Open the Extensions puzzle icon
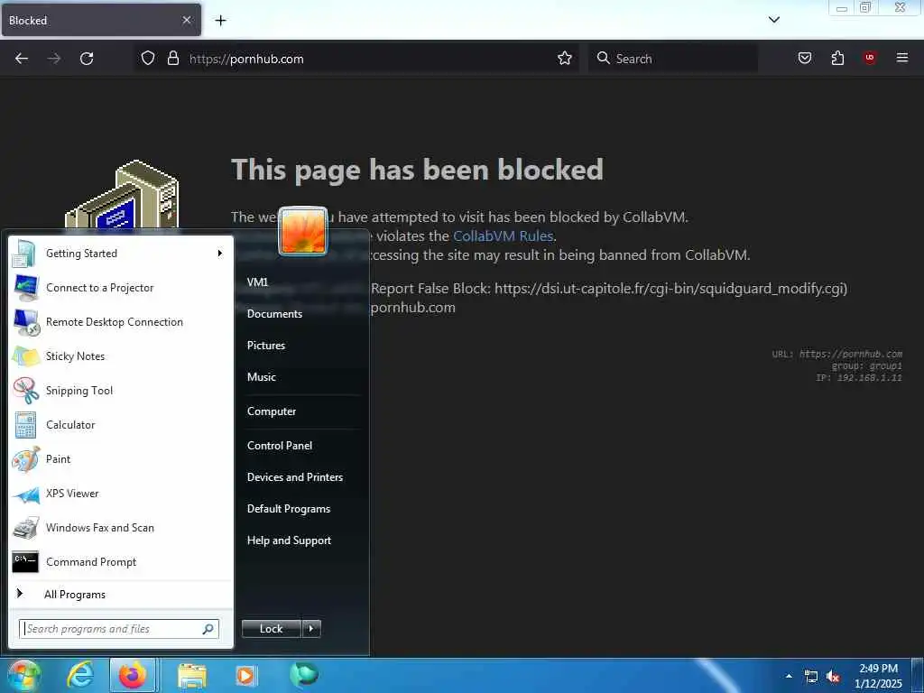 click(x=837, y=58)
